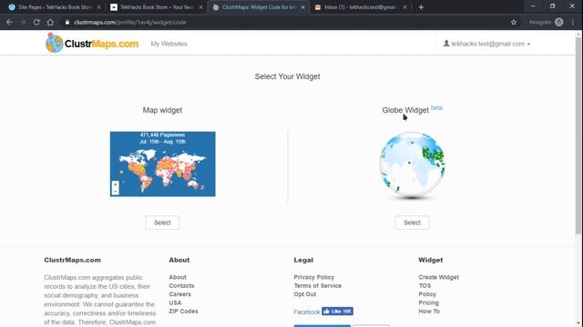Go back with browser back arrow
Image resolution: width=583 pixels, height=327 pixels.
9,22
